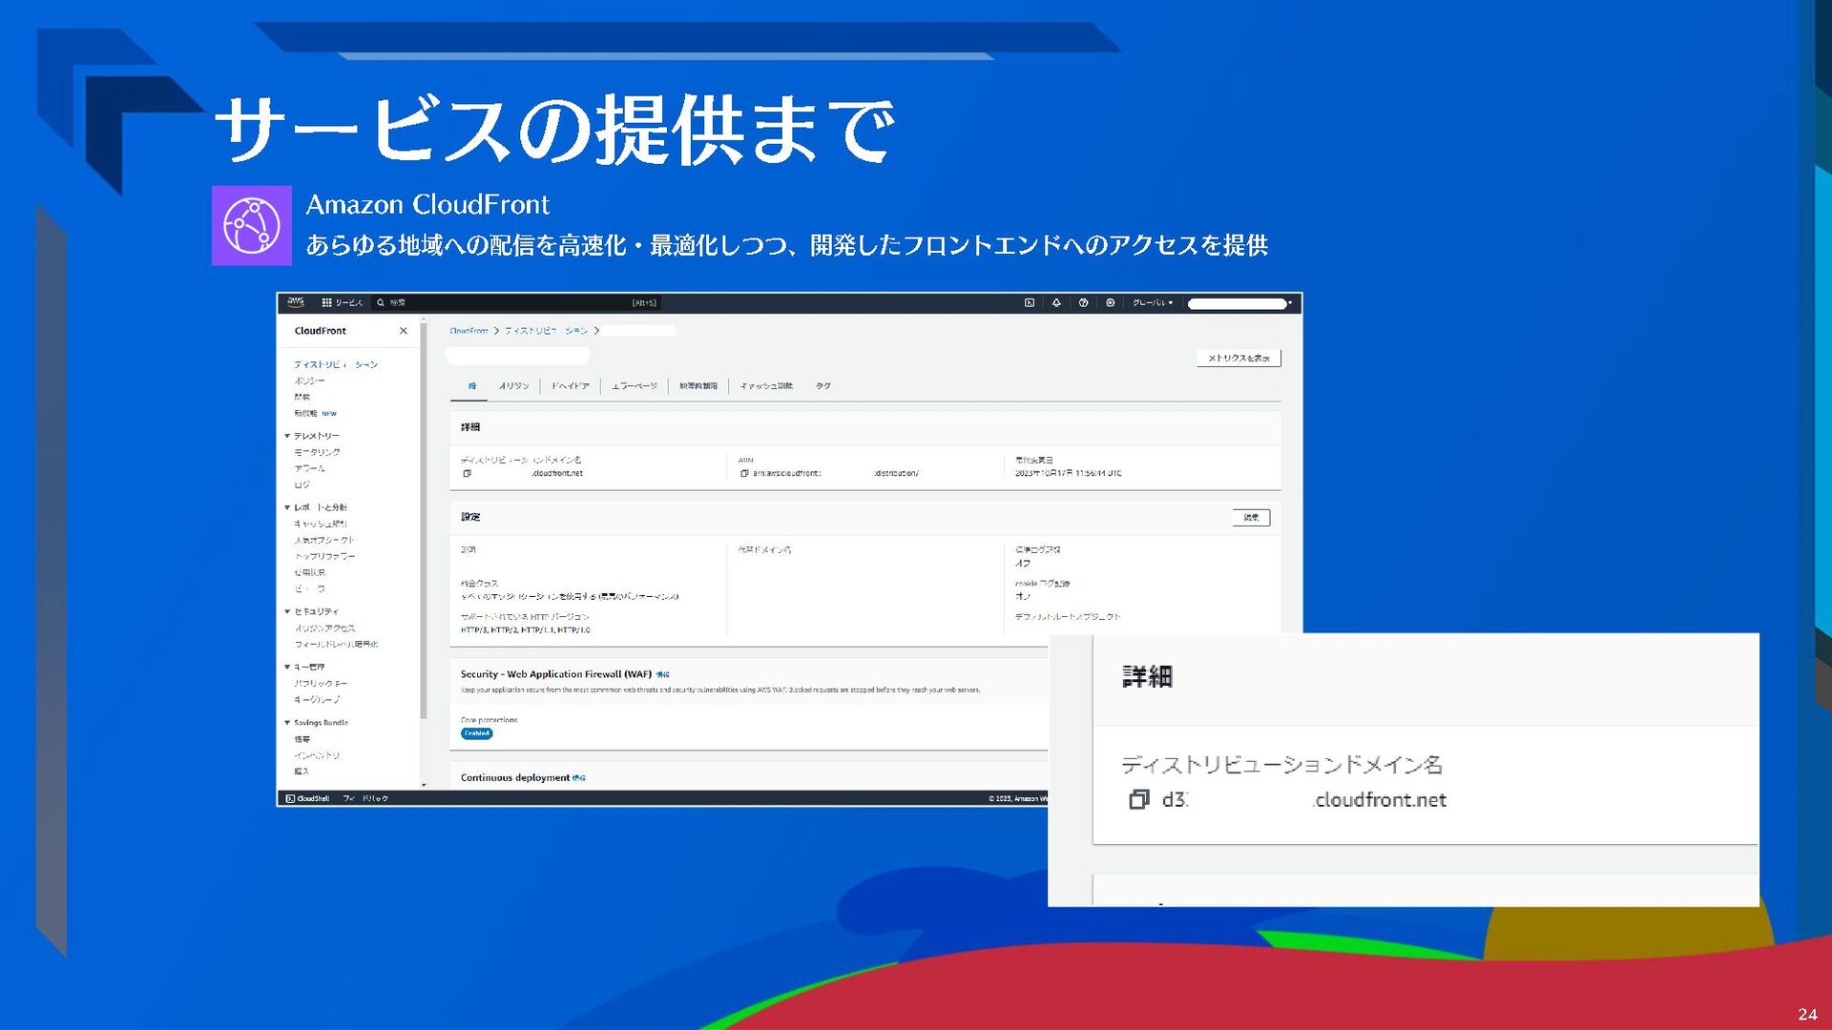This screenshot has width=1832, height=1030.
Task: Open 関数 in sidebar
Action: click(302, 397)
